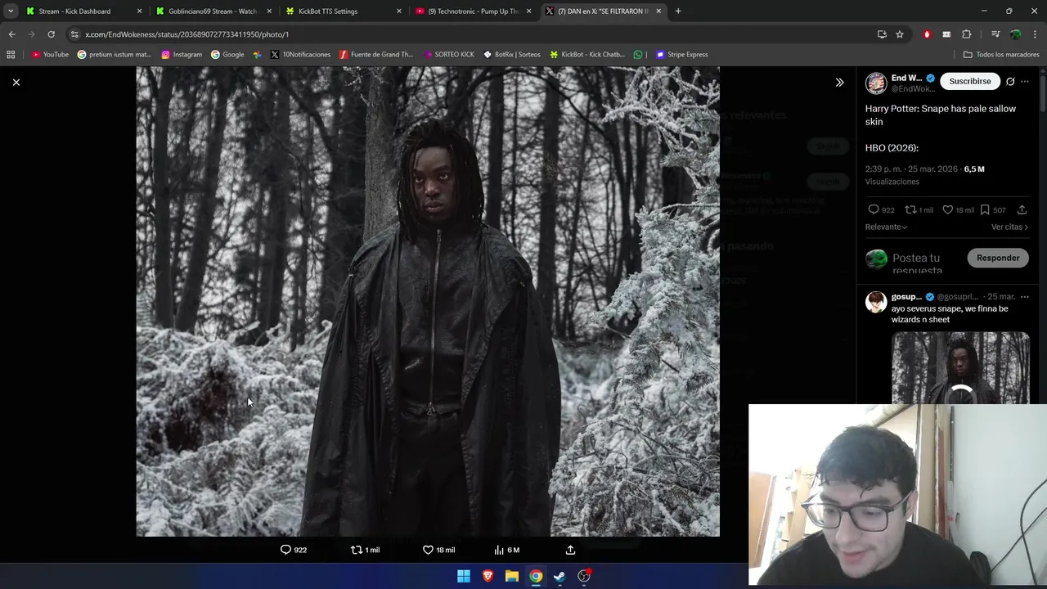This screenshot has width=1047, height=589.
Task: Open End Wokeness profile avatar
Action: tap(876, 83)
